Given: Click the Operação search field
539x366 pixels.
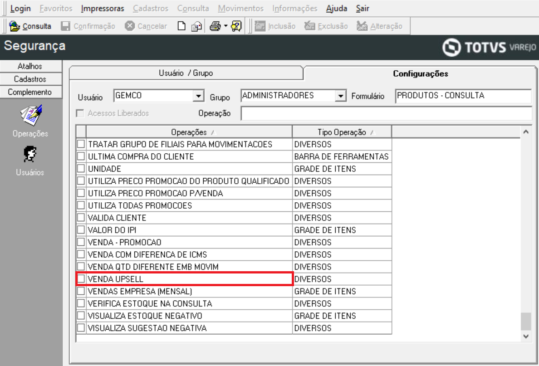Looking at the screenshot, I should (x=387, y=113).
